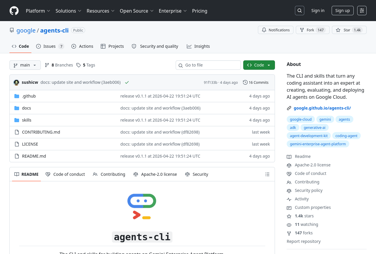
Task: Open the green Code dropdown button
Action: point(259,65)
